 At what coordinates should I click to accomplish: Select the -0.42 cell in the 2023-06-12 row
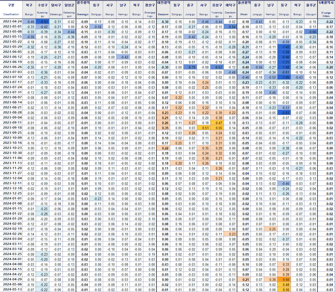[x=123, y=57]
